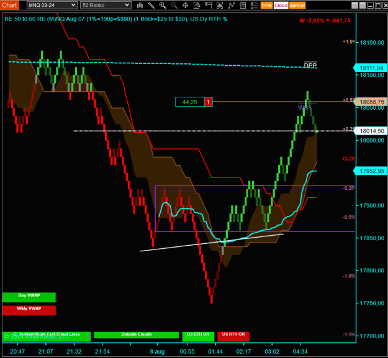Viewport: 388px width, 358px height.
Task: Toggle the BarCol button
Action: pyautogui.click(x=297, y=5)
